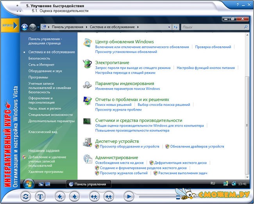Click the Параметры индексирования magnifier icon

coord(88,85)
